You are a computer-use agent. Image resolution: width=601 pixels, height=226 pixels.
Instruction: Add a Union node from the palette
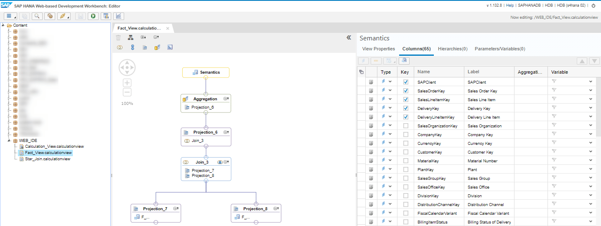[x=132, y=47]
